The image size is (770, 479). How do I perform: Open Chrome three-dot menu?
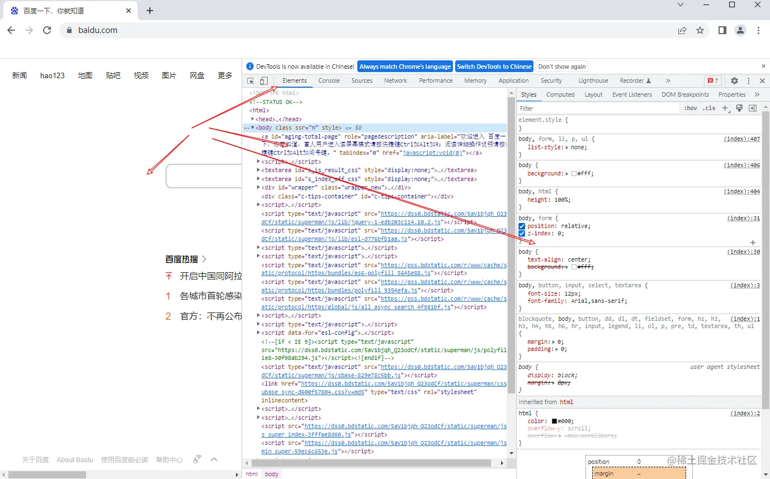coord(758,30)
